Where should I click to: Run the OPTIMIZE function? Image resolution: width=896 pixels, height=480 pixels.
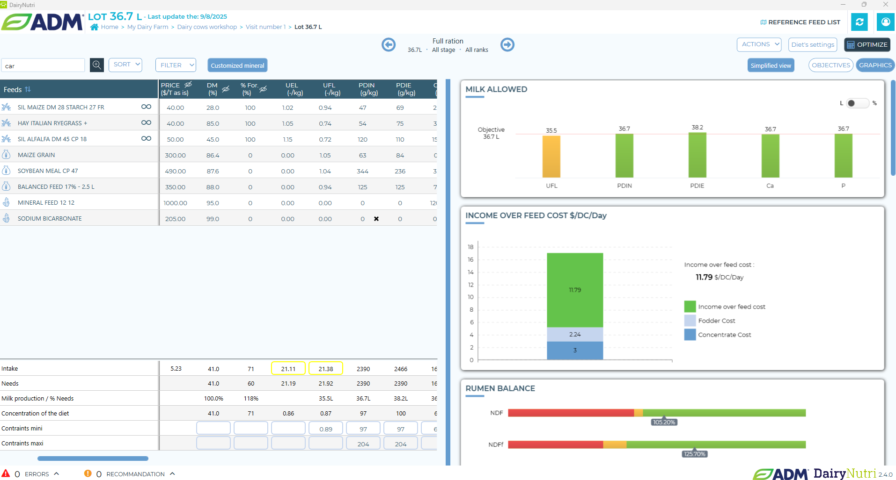pyautogui.click(x=867, y=44)
